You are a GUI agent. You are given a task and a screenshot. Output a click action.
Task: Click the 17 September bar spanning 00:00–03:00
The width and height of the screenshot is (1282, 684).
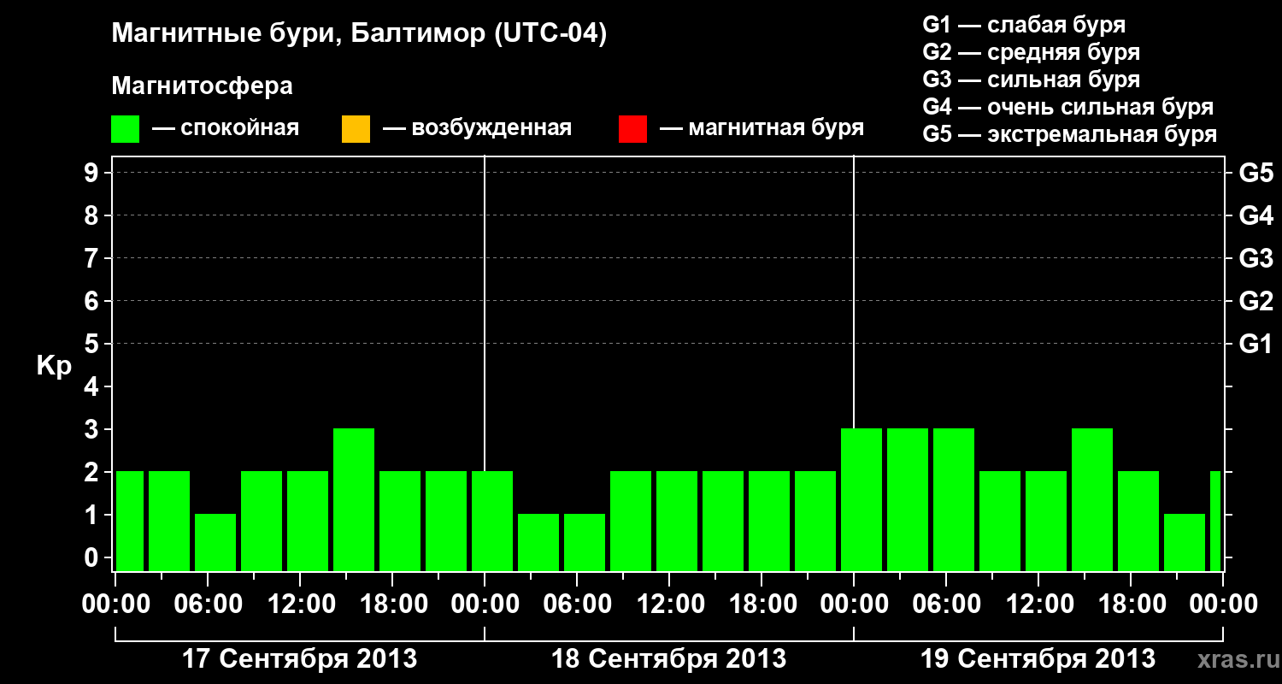pos(130,521)
